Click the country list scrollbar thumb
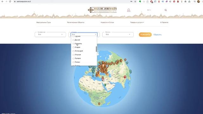This screenshot has width=203, height=114. [x=96, y=49]
